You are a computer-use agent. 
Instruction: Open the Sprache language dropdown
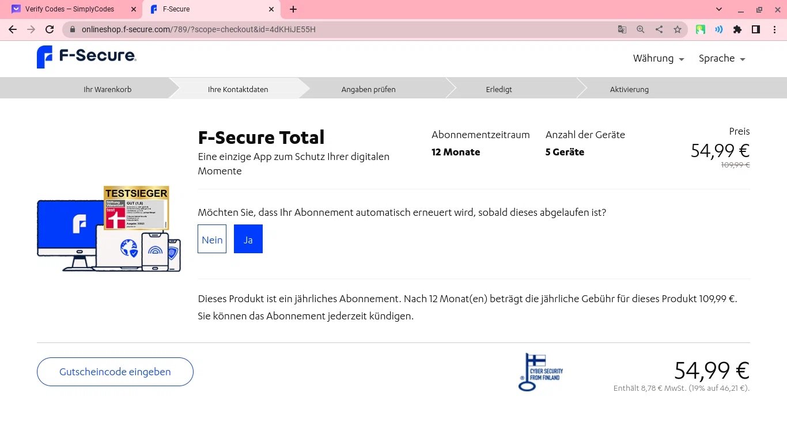(x=722, y=58)
